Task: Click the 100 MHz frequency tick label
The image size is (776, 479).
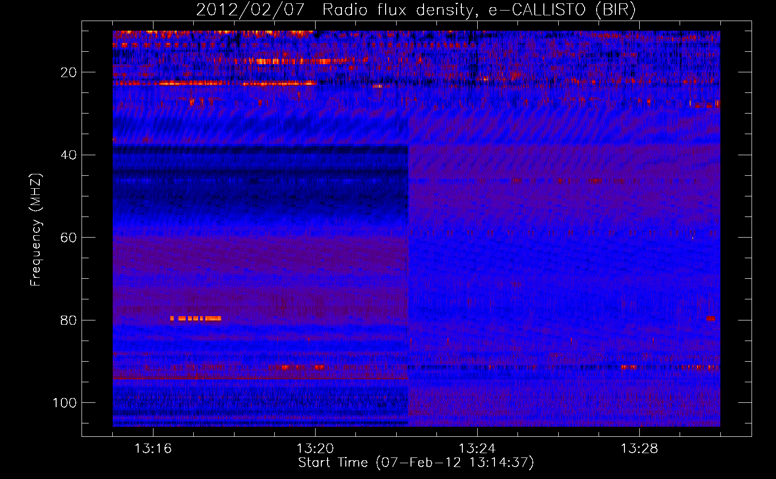Action: [x=65, y=403]
